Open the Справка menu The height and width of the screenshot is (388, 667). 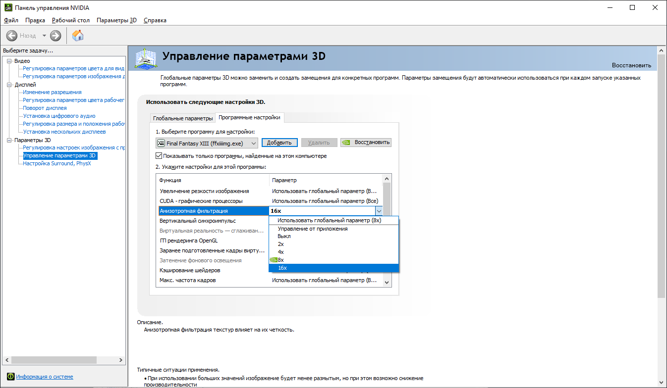(155, 20)
